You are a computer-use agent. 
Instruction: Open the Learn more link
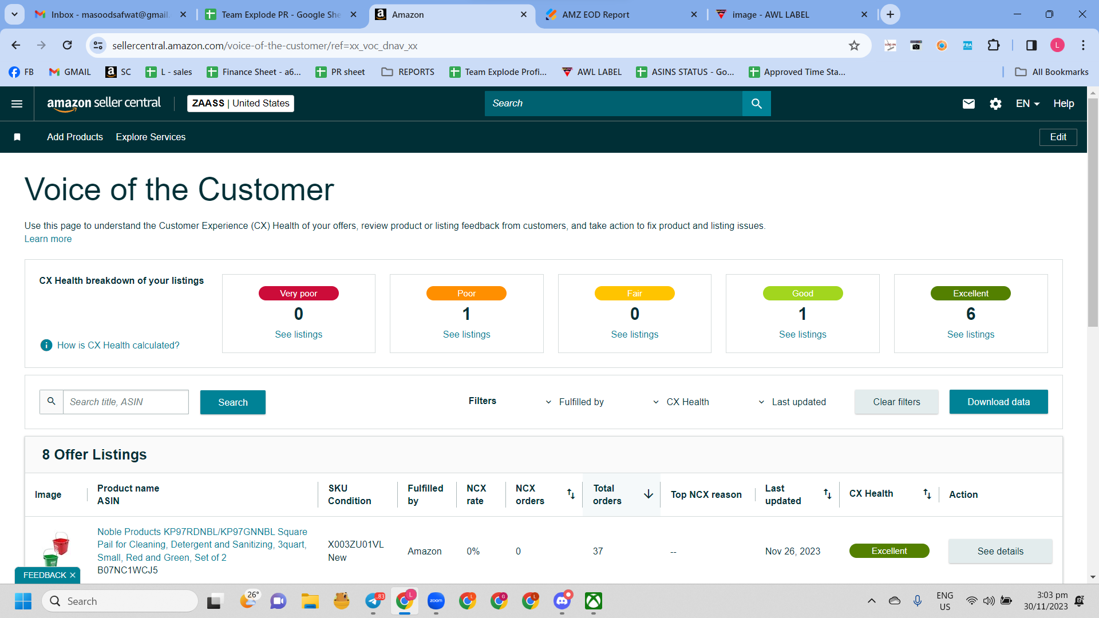coord(48,239)
